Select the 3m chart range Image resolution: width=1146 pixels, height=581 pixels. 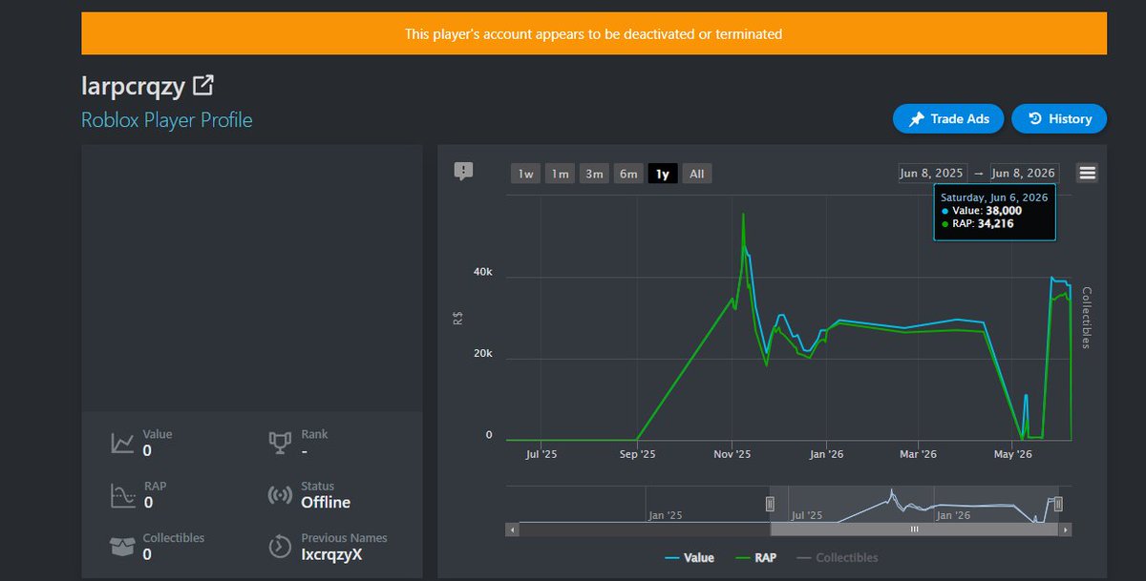[x=594, y=174]
